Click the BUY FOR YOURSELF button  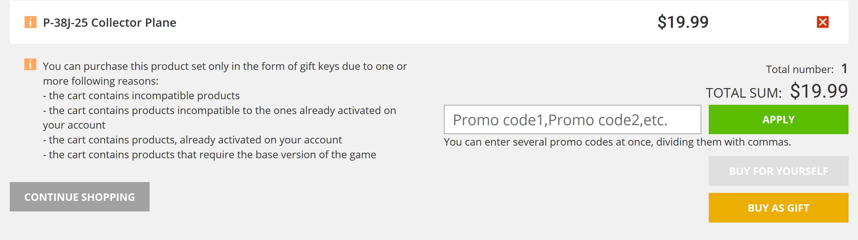coord(778,171)
